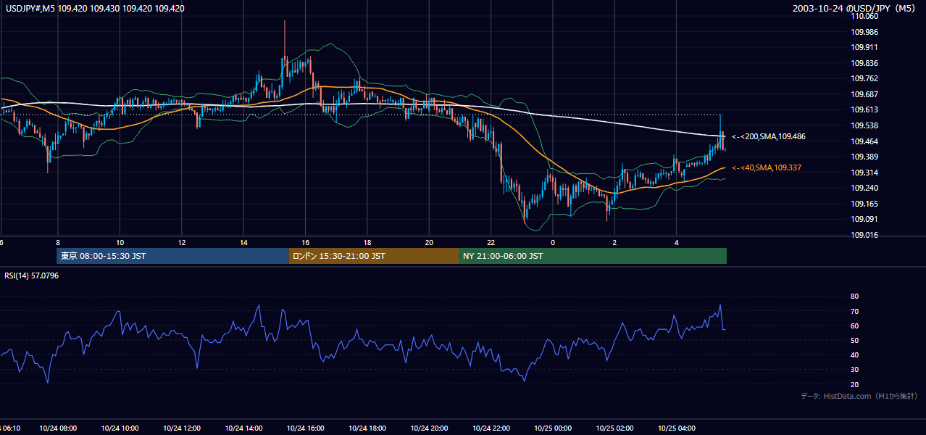The height and width of the screenshot is (435, 926).
Task: Click hour marker 4 under price chart
Action: coord(677,242)
